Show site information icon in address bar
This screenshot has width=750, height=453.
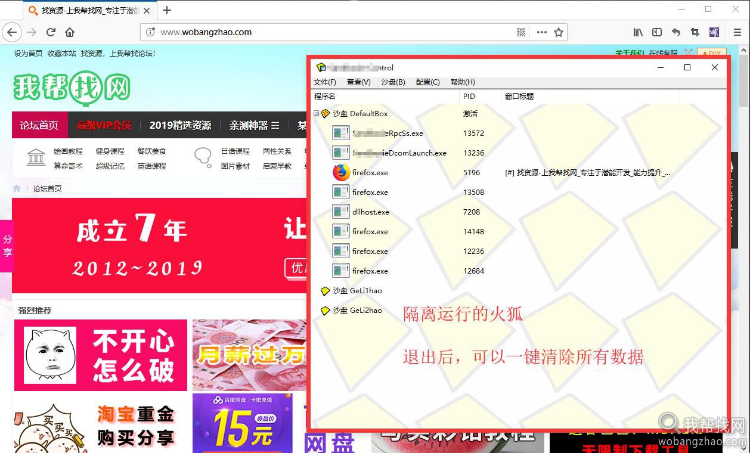[150, 32]
